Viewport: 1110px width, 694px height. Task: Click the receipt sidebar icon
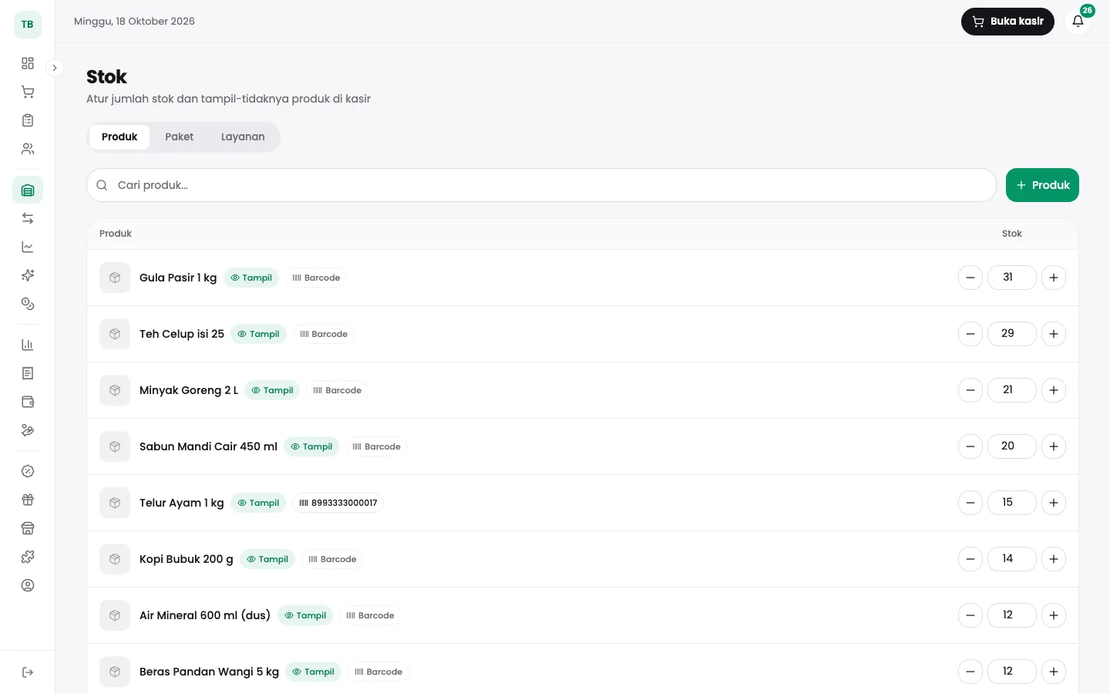[x=28, y=373]
